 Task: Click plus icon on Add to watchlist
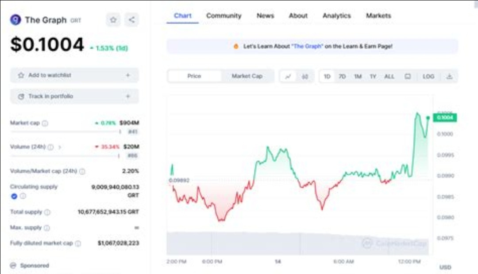pos(128,75)
